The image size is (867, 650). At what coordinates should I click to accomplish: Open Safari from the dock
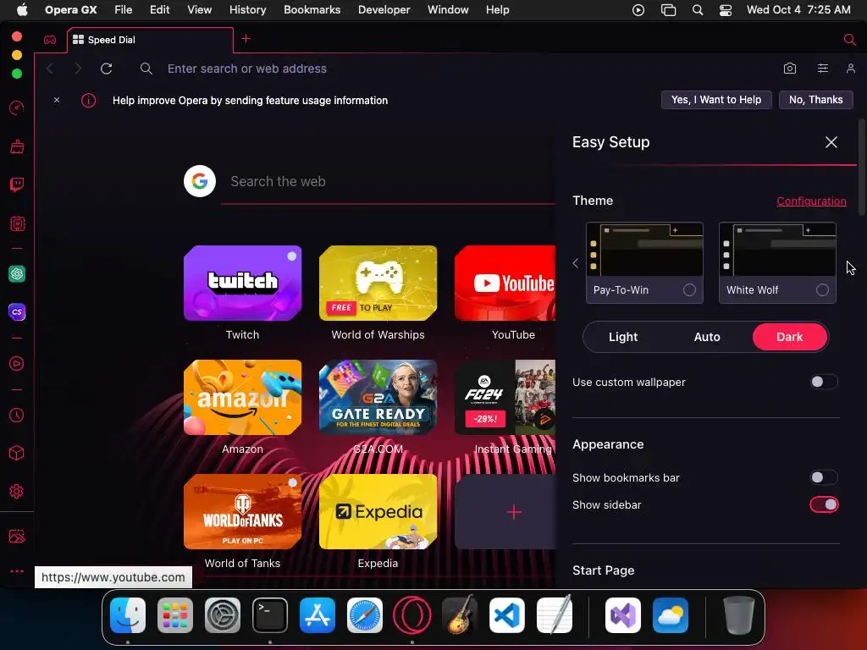[364, 615]
